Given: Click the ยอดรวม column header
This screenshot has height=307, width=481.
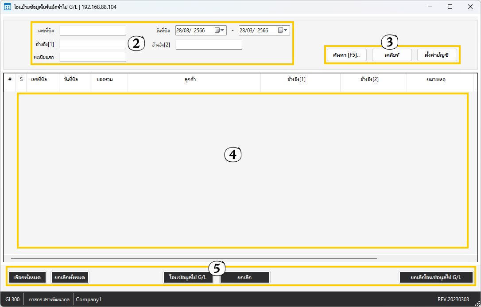Looking at the screenshot, I should pyautogui.click(x=101, y=79).
